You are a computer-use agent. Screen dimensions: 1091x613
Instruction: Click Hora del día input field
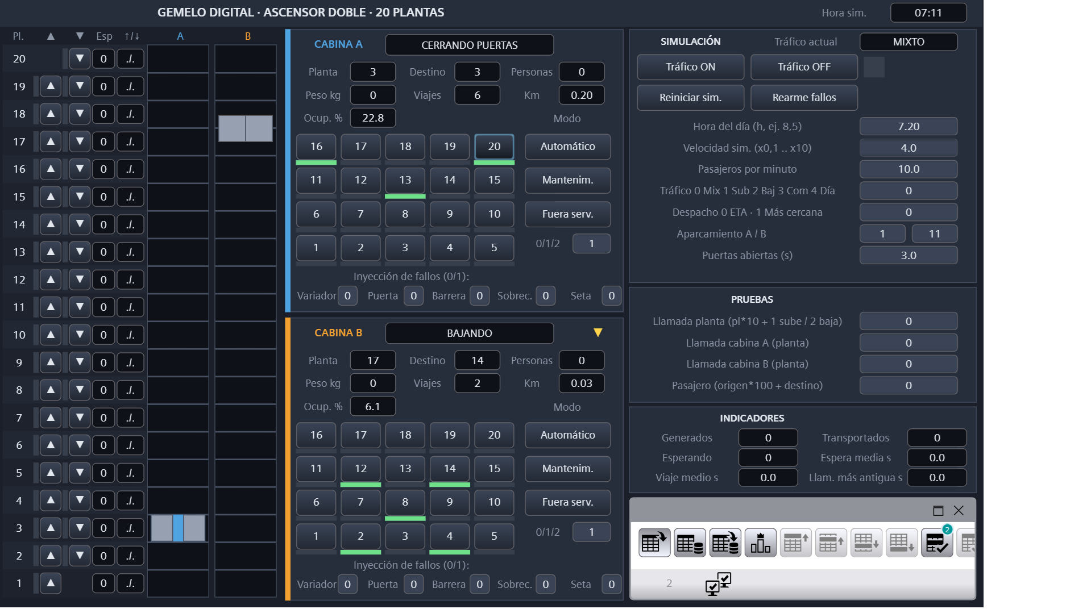pos(908,127)
